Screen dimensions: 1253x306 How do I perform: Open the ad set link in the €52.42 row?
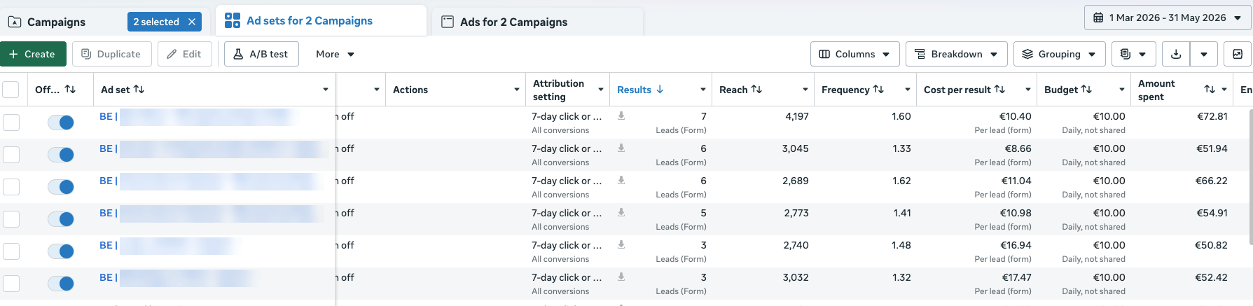tap(175, 277)
